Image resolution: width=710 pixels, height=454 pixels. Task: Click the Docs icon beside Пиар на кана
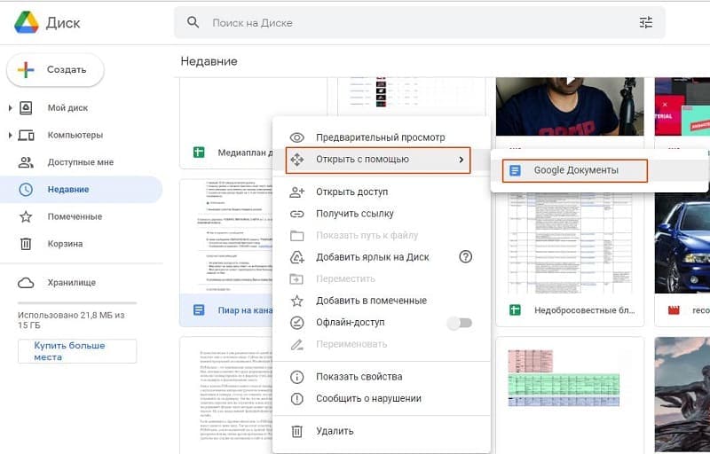(199, 310)
